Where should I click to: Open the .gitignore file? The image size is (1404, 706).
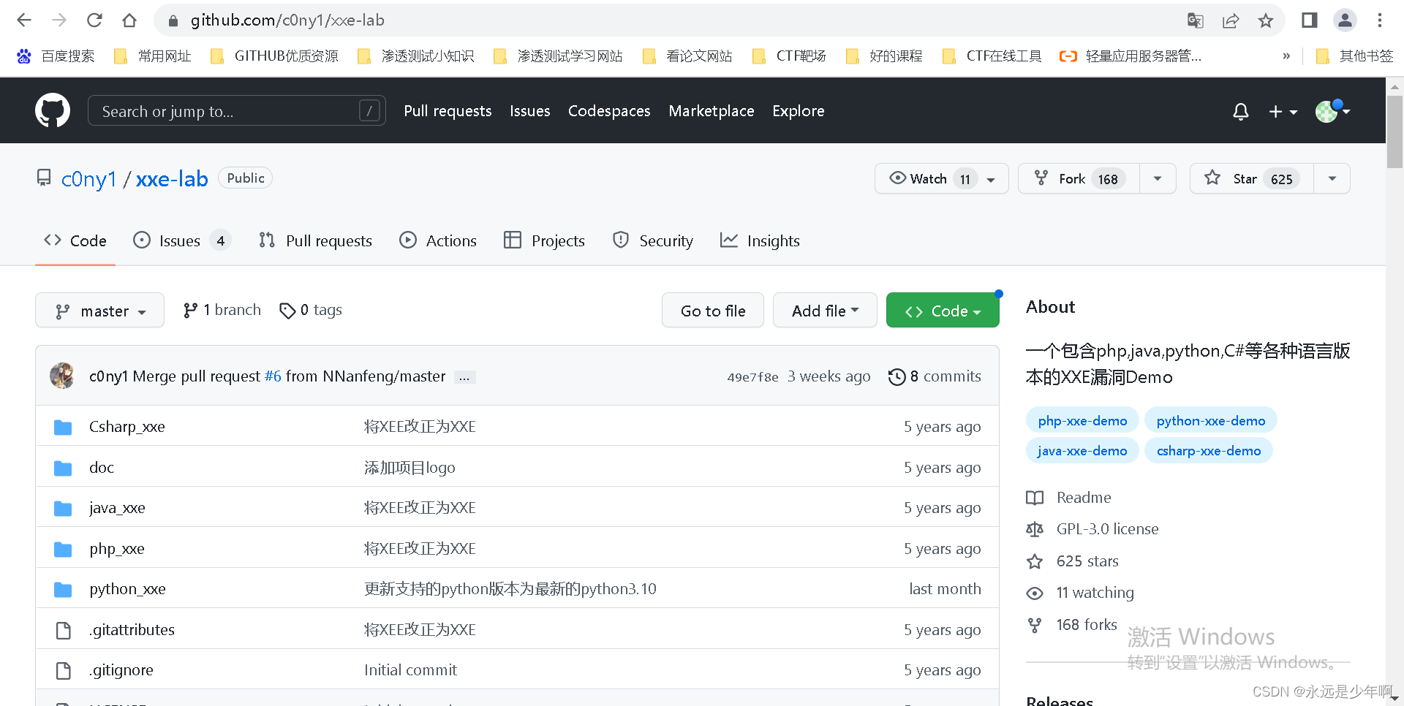pos(121,670)
